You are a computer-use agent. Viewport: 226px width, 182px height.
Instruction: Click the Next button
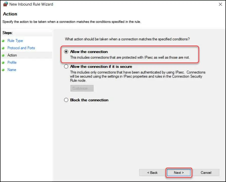[x=179, y=172]
